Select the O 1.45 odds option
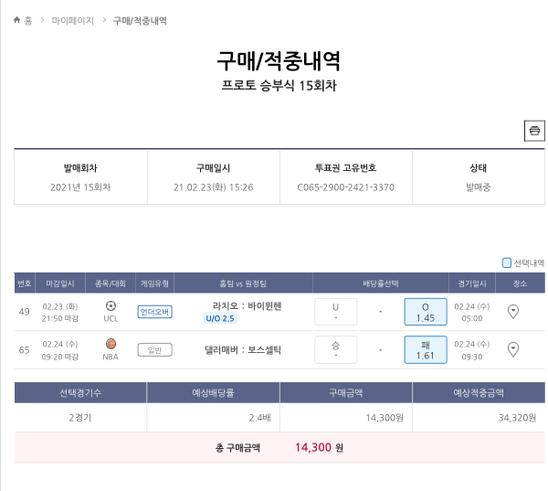This screenshot has height=491, width=548. pos(425,312)
